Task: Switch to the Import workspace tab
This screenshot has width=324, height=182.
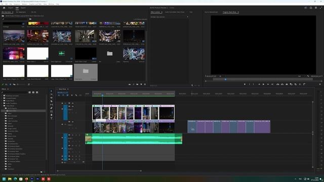Action: 11,8
